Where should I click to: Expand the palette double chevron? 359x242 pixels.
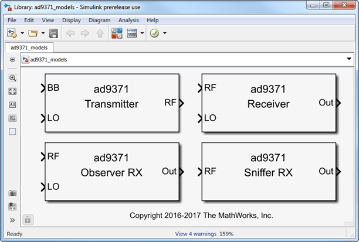pyautogui.click(x=12, y=220)
